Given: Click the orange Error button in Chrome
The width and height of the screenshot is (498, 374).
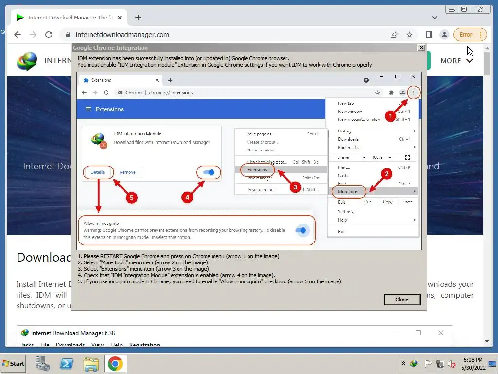Looking at the screenshot, I should (466, 35).
